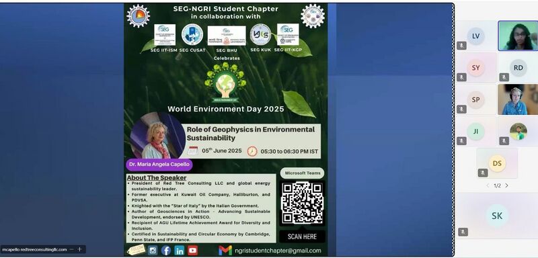Click the SEG IIT-KGP logo
The width and height of the screenshot is (538, 258).
pyautogui.click(x=288, y=35)
